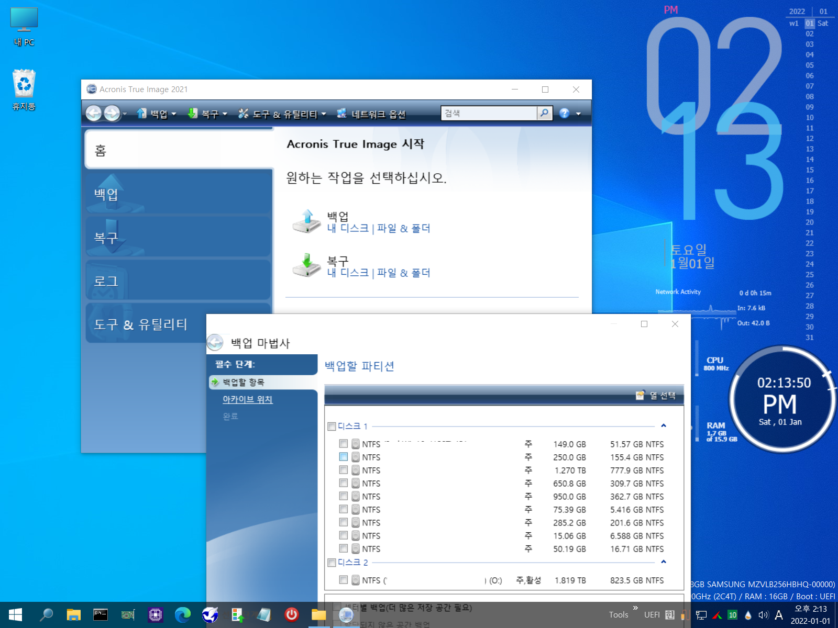Viewport: 838px width, 628px height.
Task: Expand the Tools toolbar chevron on taskbar
Action: pos(635,608)
